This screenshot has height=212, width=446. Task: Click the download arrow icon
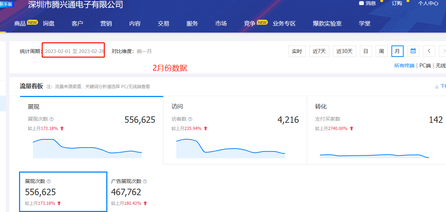[x=437, y=86]
